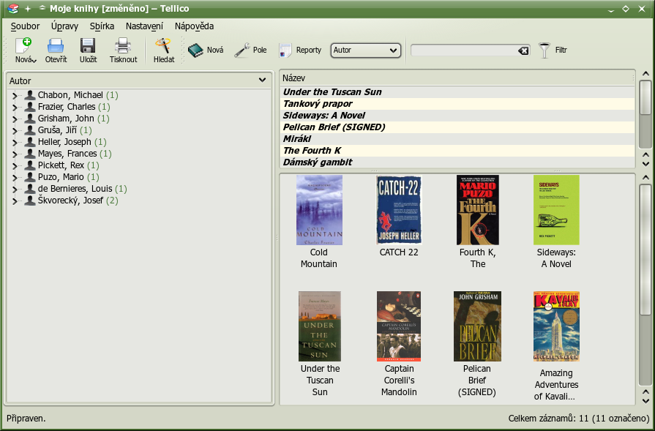Expand the Puzo, Mario tree node
The image size is (655, 431).
point(15,178)
